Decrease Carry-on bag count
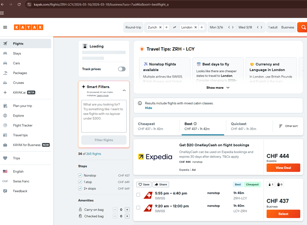This screenshot has width=307, height=225. tap(115, 210)
